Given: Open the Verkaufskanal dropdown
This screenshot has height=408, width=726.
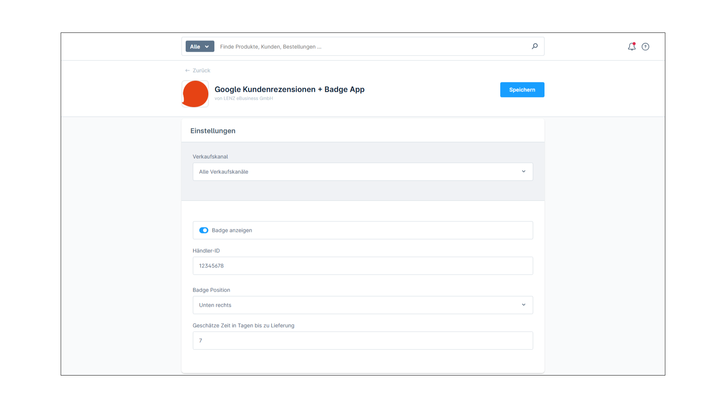Looking at the screenshot, I should tap(363, 172).
